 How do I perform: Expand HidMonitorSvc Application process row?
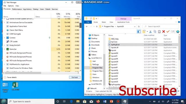click(4, 64)
